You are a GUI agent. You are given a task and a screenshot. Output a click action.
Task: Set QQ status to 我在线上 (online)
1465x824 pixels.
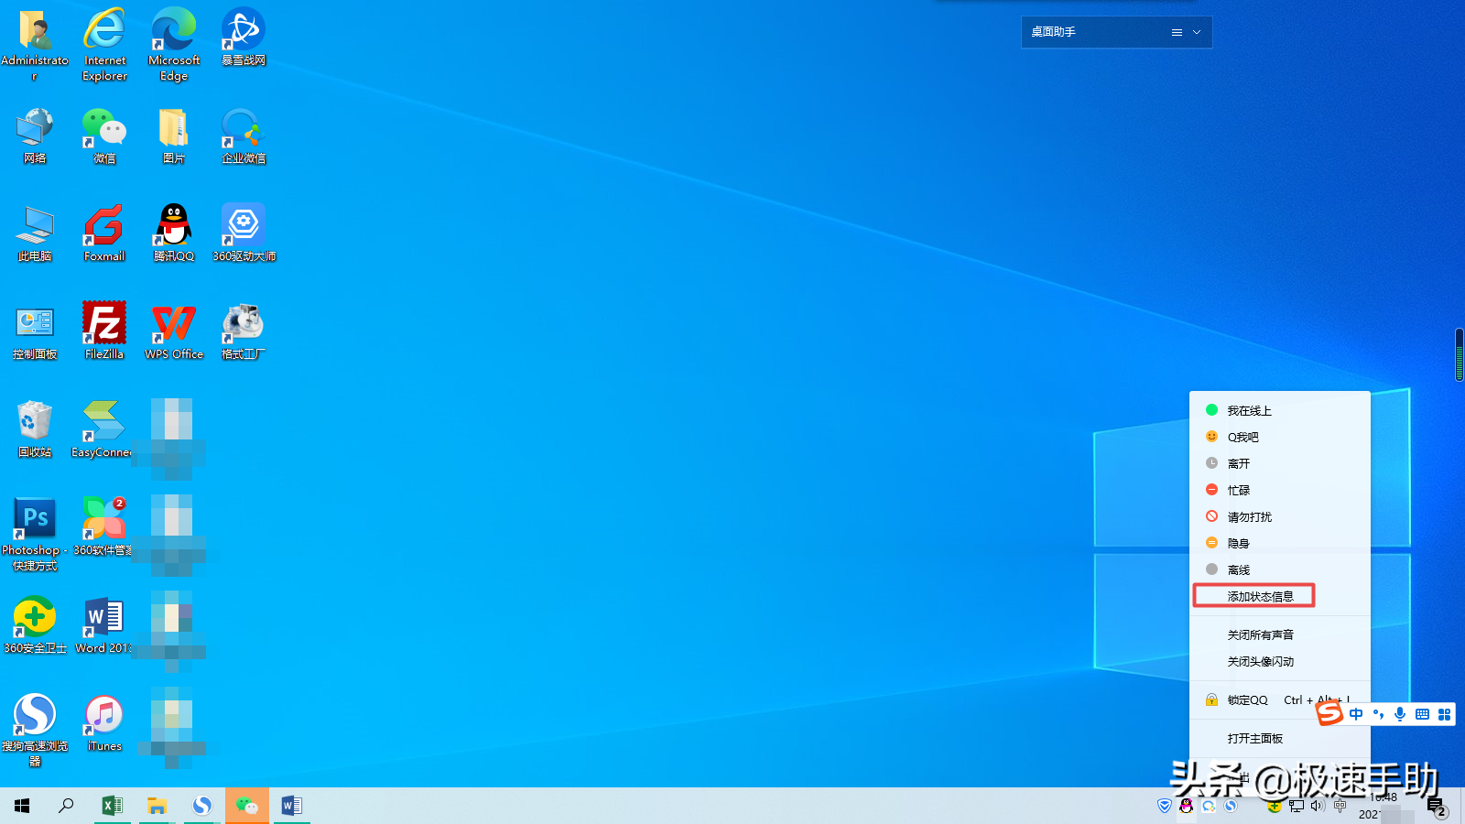(1249, 411)
